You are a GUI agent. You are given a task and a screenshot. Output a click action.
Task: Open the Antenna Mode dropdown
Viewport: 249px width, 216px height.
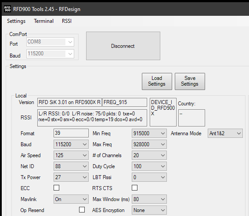[225, 133]
